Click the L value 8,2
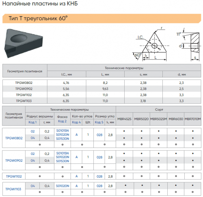This screenshot has width=203, height=197. click(x=105, y=83)
